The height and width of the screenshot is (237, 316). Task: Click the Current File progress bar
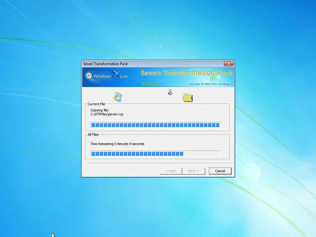click(x=156, y=125)
